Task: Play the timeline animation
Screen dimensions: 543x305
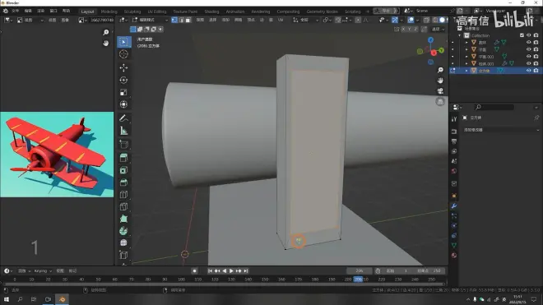Action: 231,270
